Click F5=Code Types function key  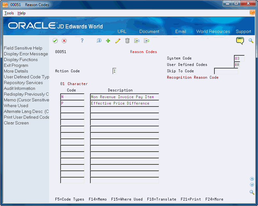tap(70, 199)
